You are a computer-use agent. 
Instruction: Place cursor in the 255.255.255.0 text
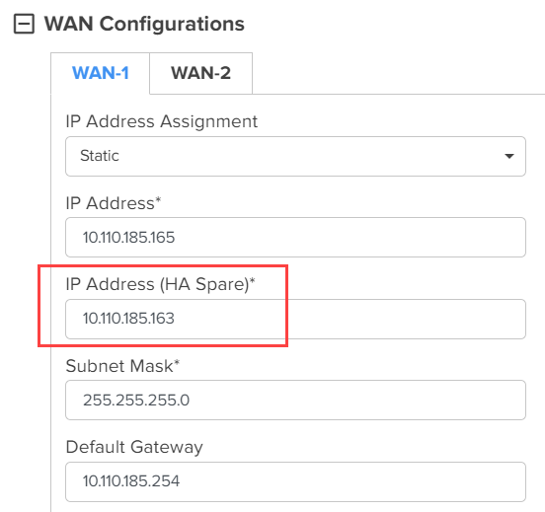pyautogui.click(x=136, y=401)
